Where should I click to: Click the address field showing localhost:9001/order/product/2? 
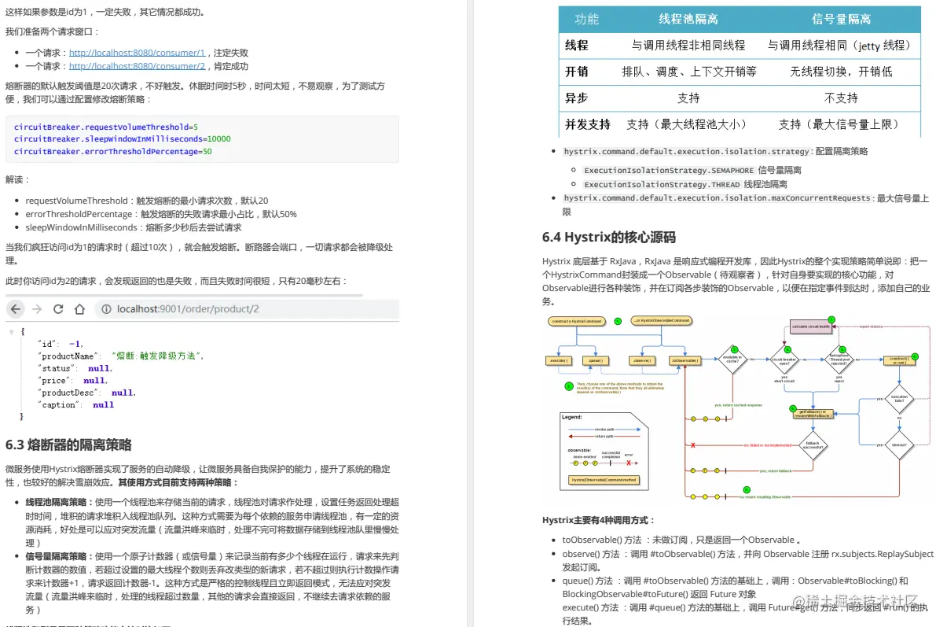247,309
